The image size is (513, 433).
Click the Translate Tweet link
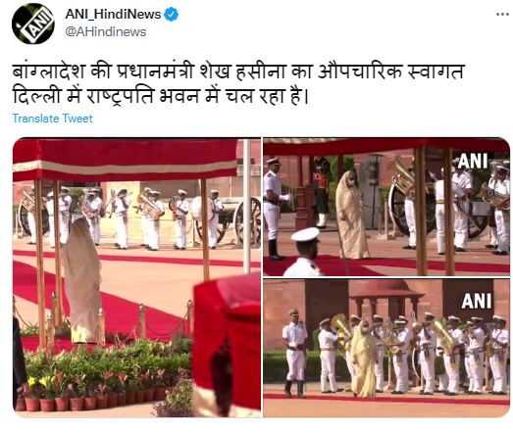click(x=52, y=119)
